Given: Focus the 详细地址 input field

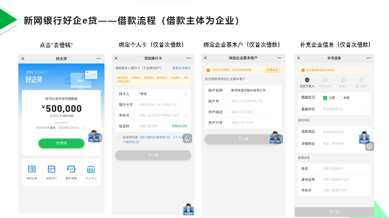Looking at the screenshot, I should (x=334, y=143).
